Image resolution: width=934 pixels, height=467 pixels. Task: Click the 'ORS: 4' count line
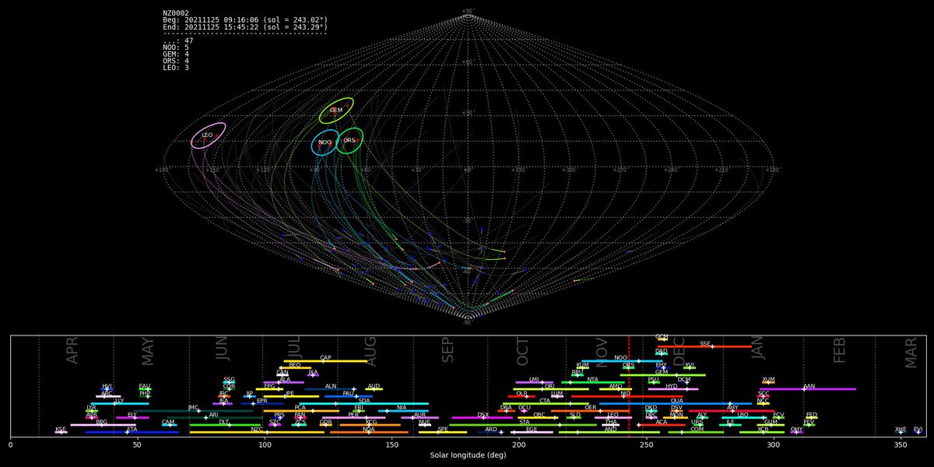176,61
